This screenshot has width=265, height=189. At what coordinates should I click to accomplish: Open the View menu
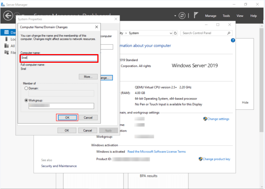coord(240,16)
